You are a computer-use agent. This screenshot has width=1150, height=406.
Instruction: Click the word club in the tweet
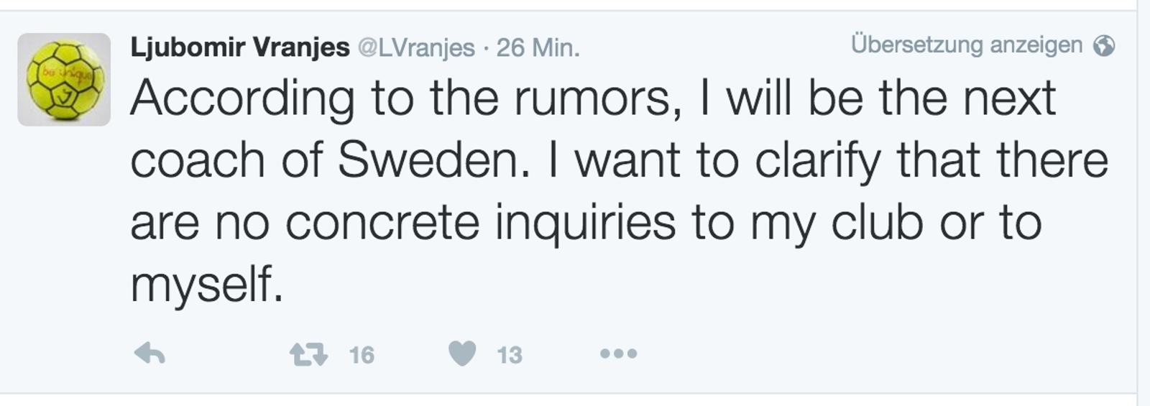877,223
